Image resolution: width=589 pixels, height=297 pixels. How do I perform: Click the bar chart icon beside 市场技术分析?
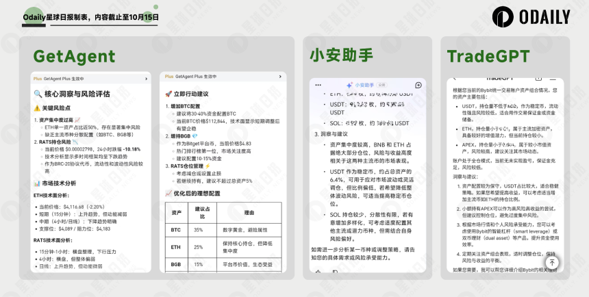pyautogui.click(x=37, y=183)
